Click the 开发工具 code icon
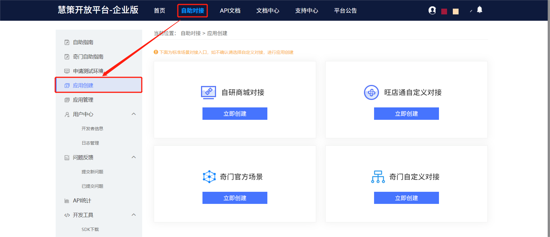The image size is (550, 237). [x=67, y=215]
